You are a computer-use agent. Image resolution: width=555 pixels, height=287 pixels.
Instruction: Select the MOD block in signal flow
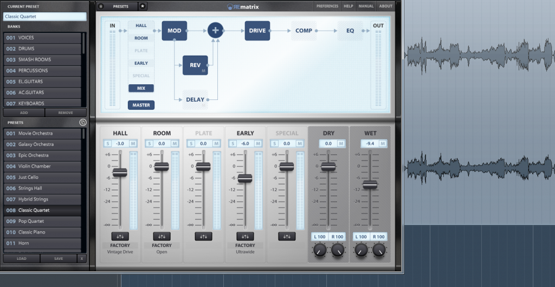174,31
